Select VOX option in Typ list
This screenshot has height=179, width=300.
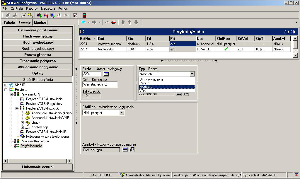coord(167,91)
